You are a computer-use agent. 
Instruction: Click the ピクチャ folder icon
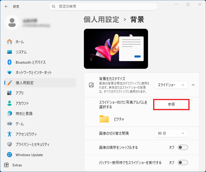(x=104, y=119)
